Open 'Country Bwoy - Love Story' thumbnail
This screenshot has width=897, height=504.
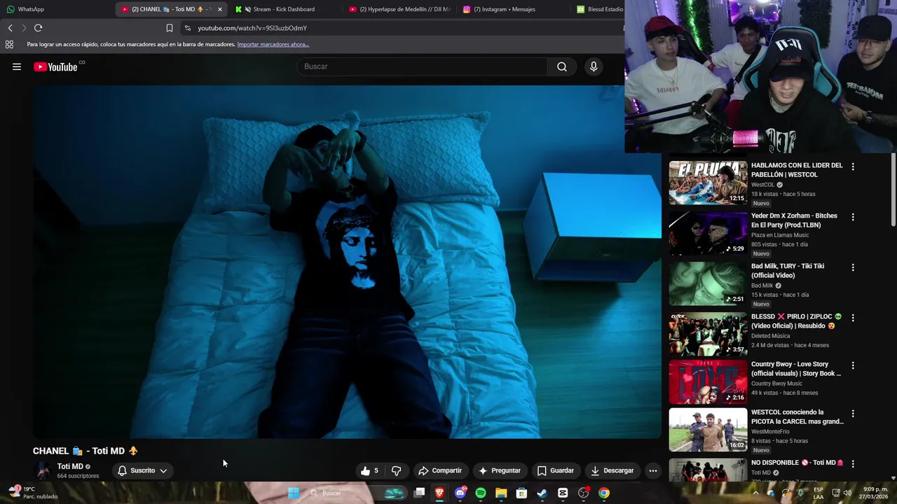708,381
